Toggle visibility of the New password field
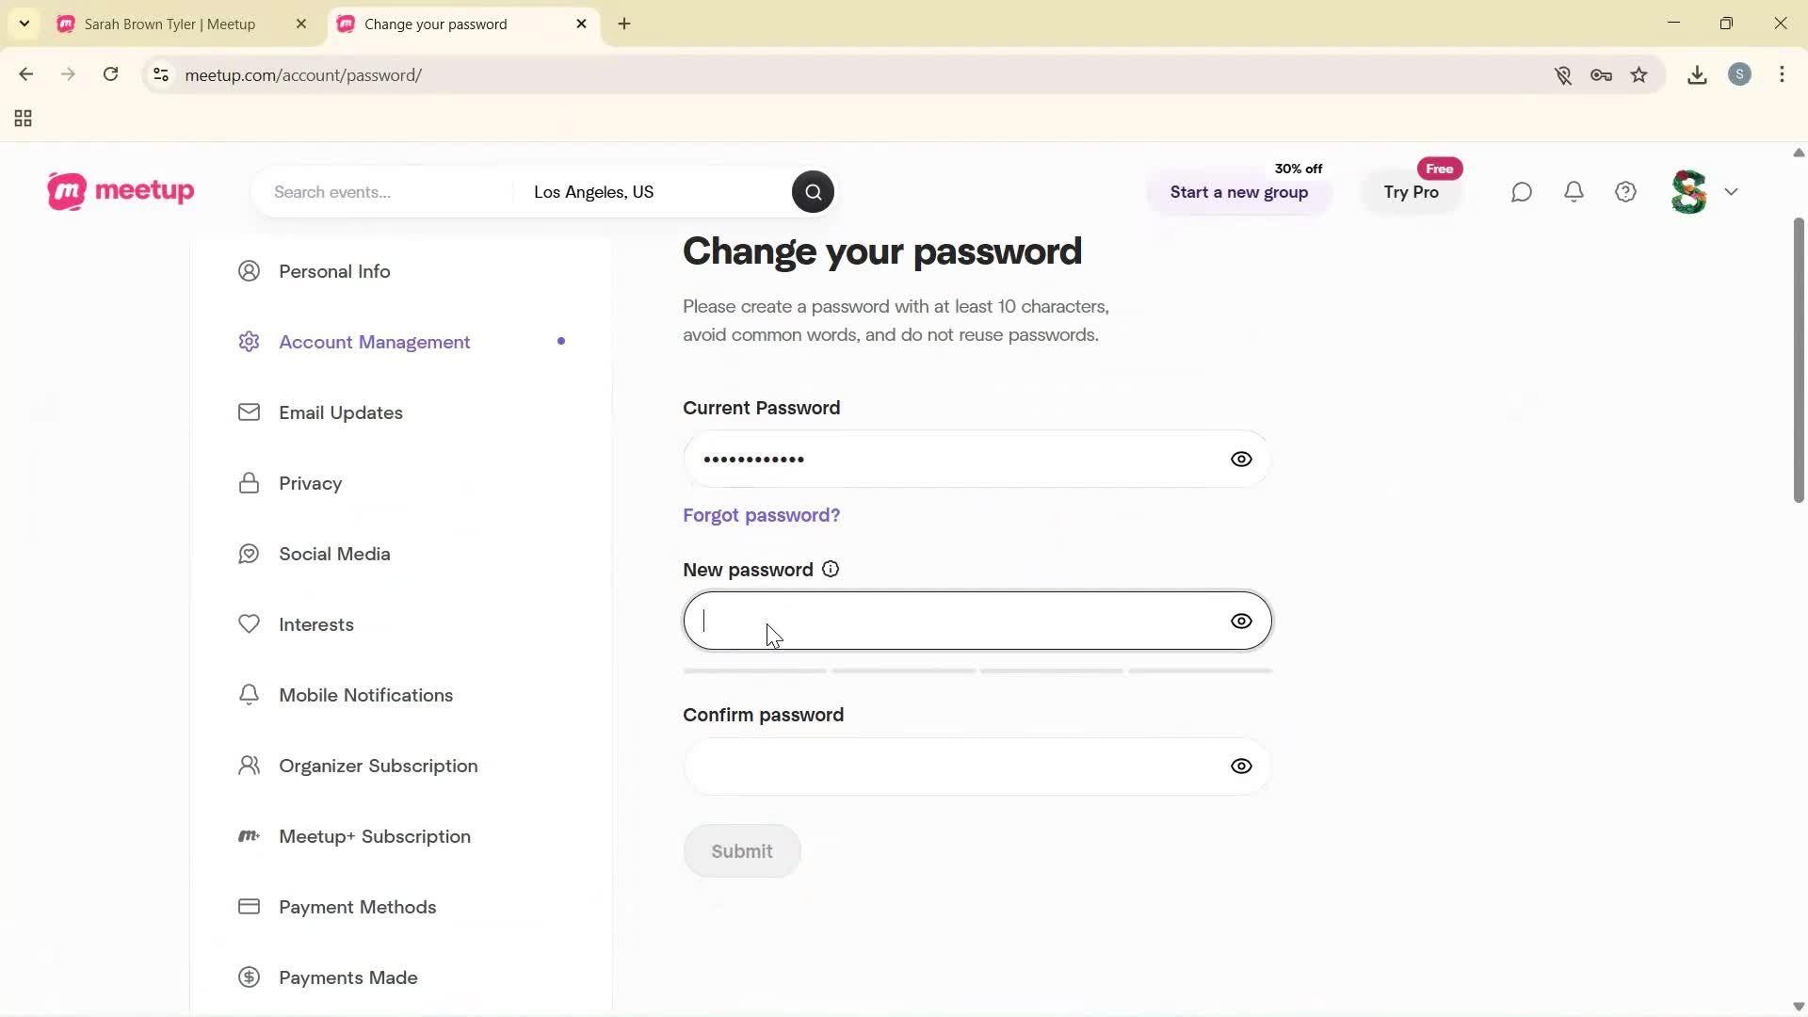The image size is (1808, 1017). coord(1241,621)
